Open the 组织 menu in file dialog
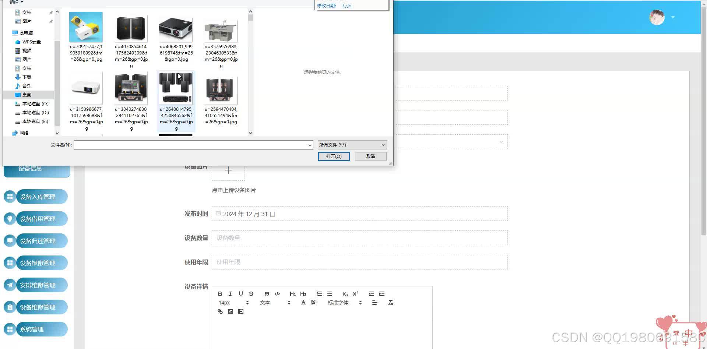The image size is (707, 349). [16, 2]
